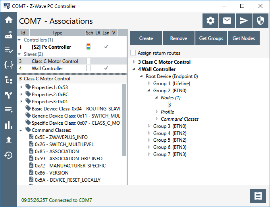Image resolution: width=270 pixels, height=207 pixels.
Task: Open the settings gear button
Action: [210, 21]
